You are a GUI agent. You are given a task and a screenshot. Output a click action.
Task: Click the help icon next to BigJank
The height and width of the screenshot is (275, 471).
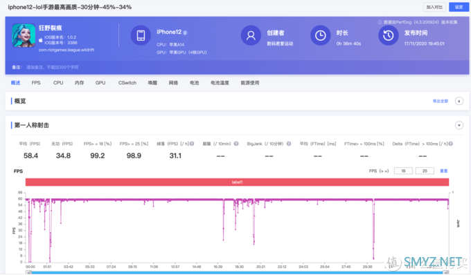pyautogui.click(x=289, y=144)
